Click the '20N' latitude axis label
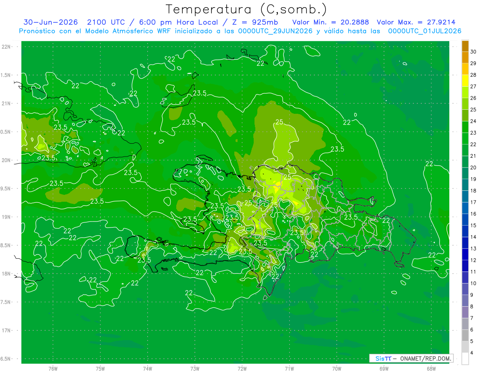The width and height of the screenshot is (484, 374). point(6,160)
